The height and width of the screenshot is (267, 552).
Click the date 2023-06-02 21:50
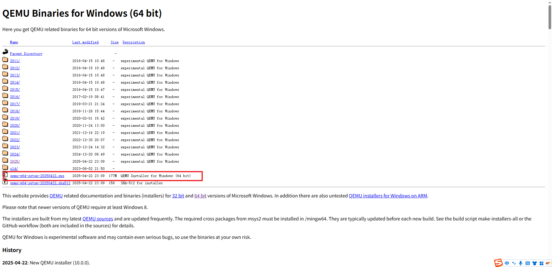coord(89,169)
